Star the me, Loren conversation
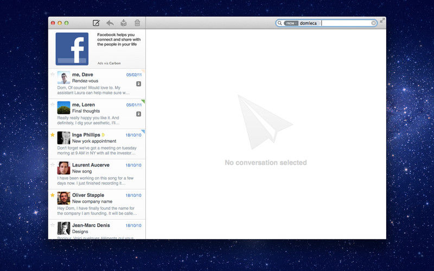 coord(52,104)
